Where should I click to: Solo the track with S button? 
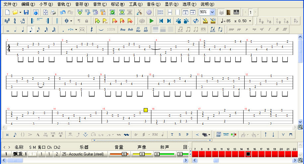30,154
